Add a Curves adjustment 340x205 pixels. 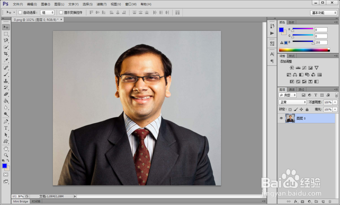click(304, 68)
